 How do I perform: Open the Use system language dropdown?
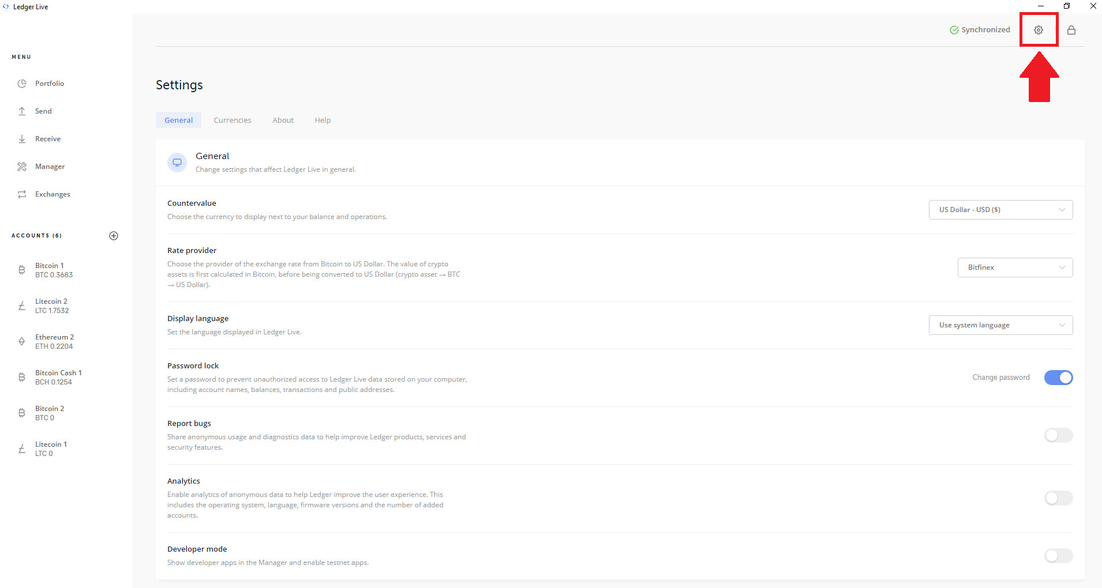[x=1000, y=325]
